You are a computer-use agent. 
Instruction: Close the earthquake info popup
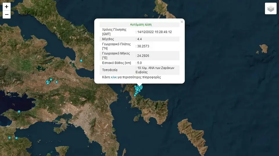(x=182, y=22)
